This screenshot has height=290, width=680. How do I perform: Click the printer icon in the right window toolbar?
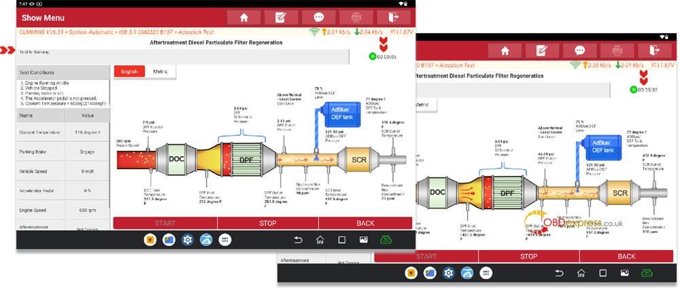click(617, 51)
